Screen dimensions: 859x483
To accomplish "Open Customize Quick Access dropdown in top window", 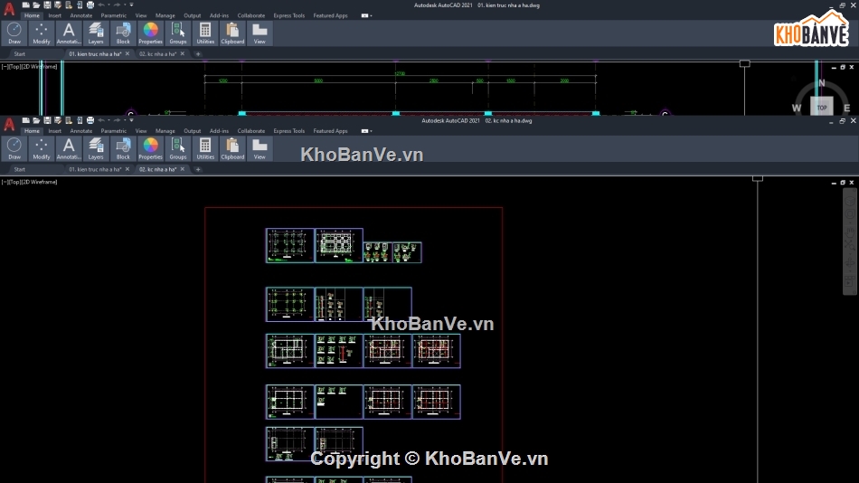I will 131,5.
